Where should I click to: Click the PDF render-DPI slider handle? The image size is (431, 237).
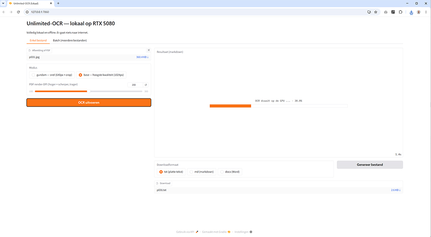click(88, 91)
